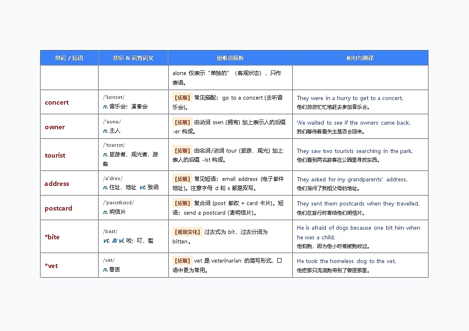Click sentence We waited to see if owners
Image resolution: width=469 pixels, height=331 pixels.
click(x=354, y=123)
